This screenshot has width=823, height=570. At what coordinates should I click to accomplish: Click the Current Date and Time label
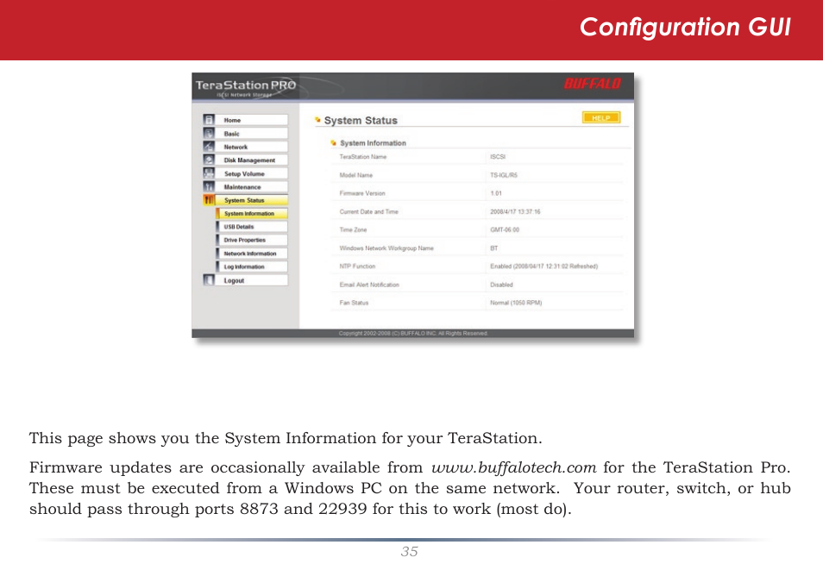(x=368, y=211)
